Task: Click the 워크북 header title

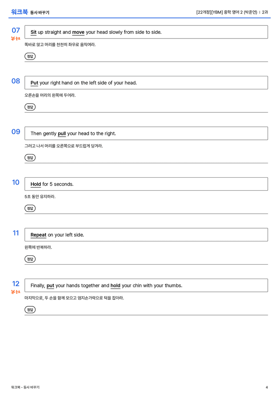Action: pos(19,12)
